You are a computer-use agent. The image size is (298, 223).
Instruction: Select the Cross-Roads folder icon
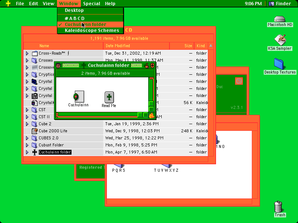pyautogui.click(x=35, y=54)
